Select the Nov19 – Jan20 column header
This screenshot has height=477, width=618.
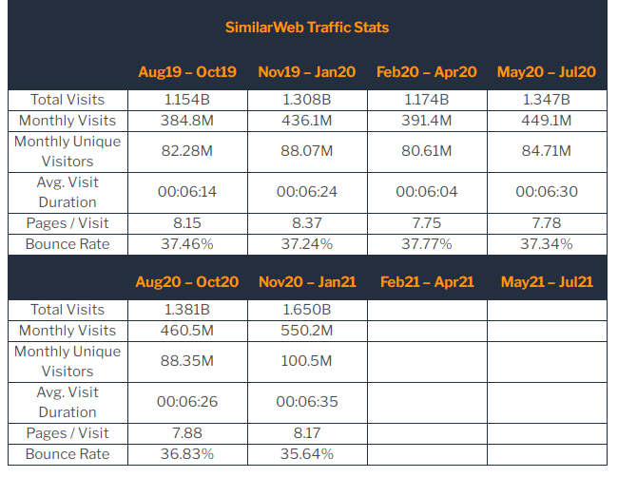(x=307, y=72)
